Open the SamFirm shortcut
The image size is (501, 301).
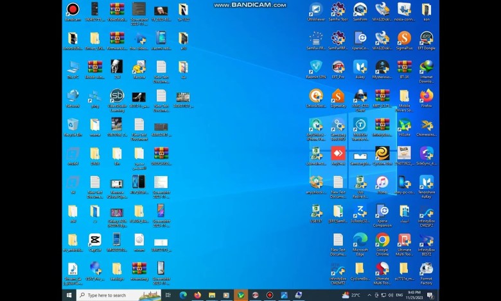point(360,12)
